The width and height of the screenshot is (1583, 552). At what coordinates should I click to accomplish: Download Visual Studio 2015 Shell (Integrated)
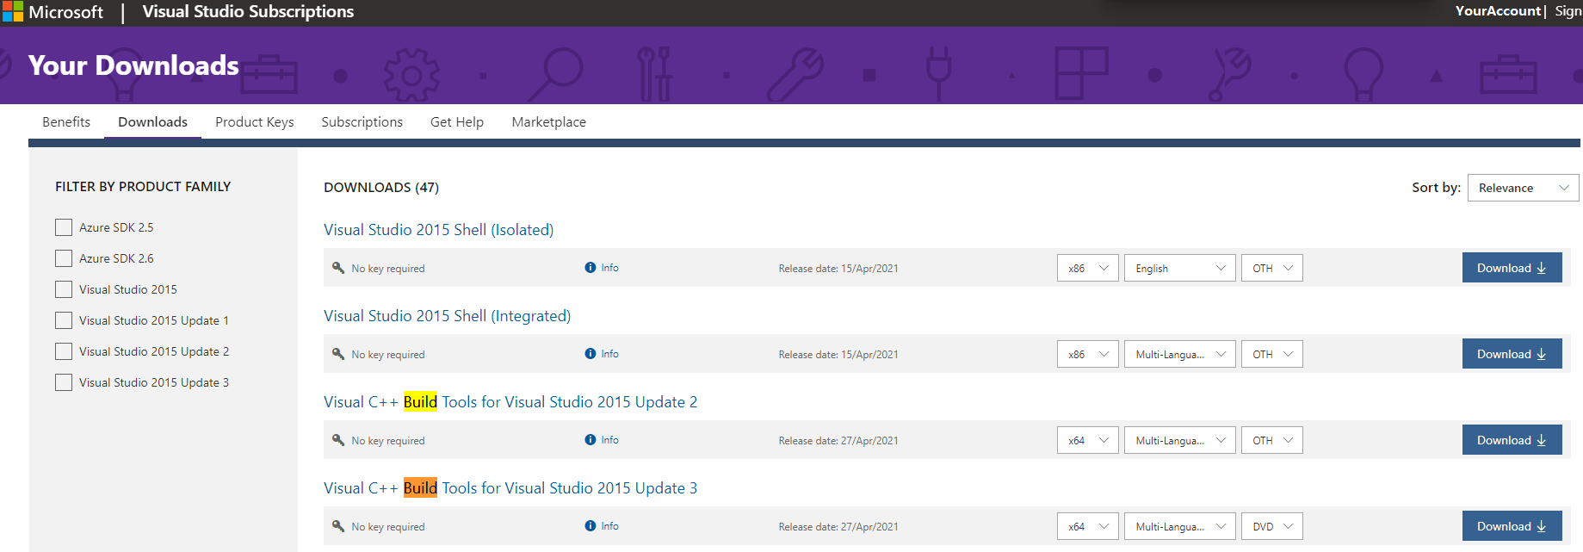click(1512, 354)
